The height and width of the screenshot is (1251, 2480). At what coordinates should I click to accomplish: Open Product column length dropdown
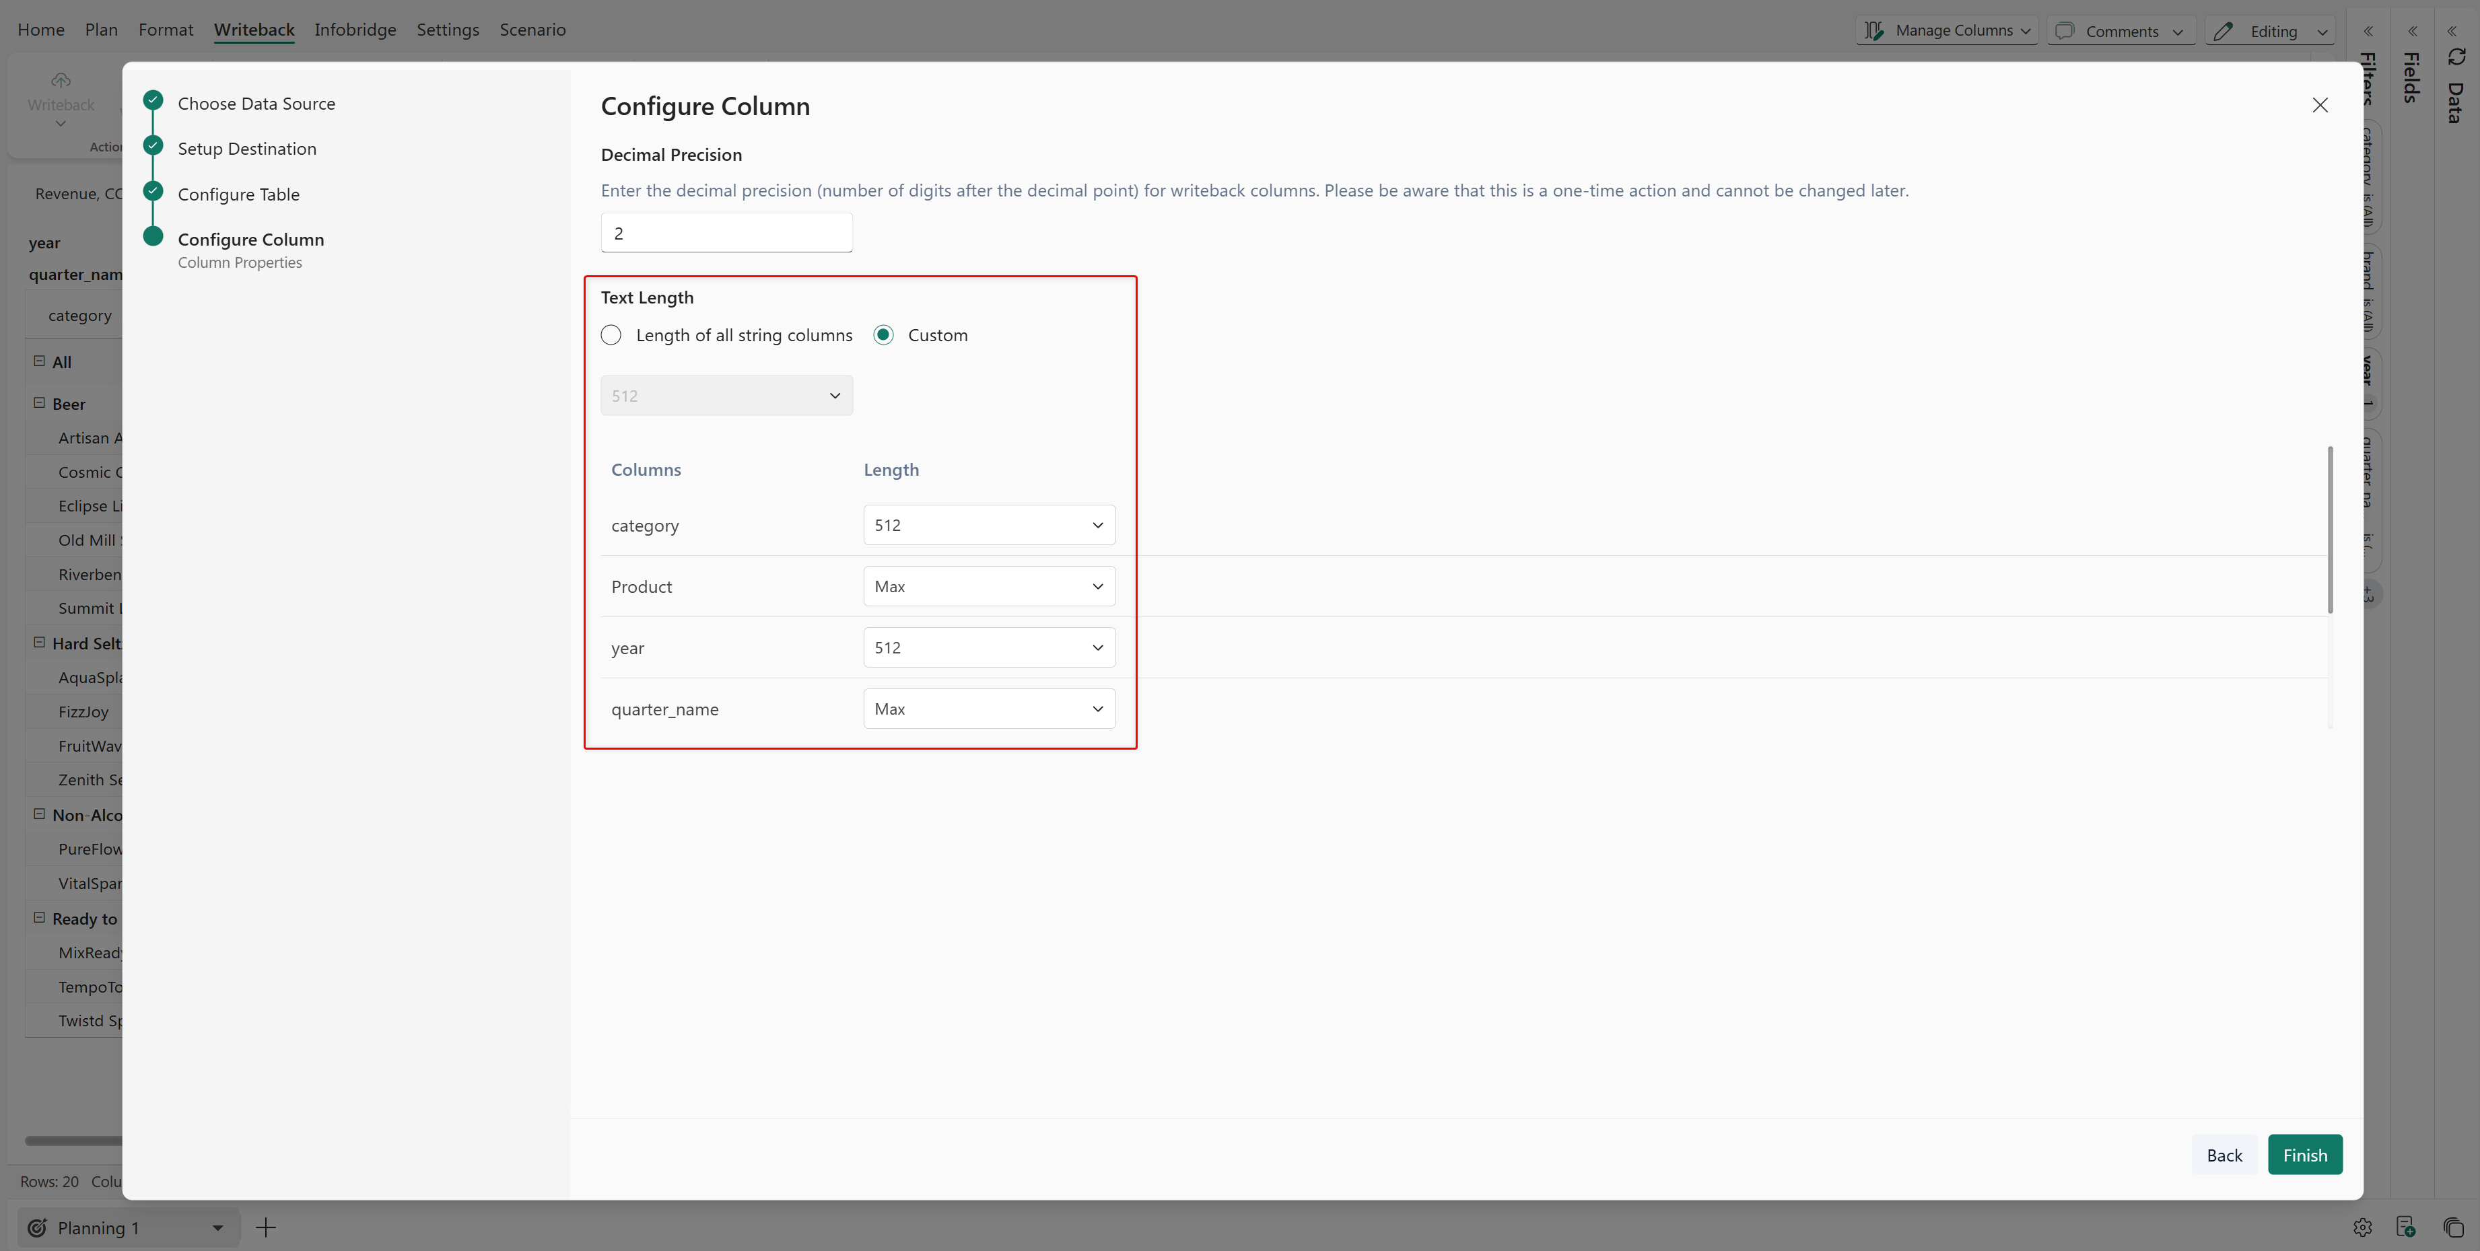tap(989, 586)
